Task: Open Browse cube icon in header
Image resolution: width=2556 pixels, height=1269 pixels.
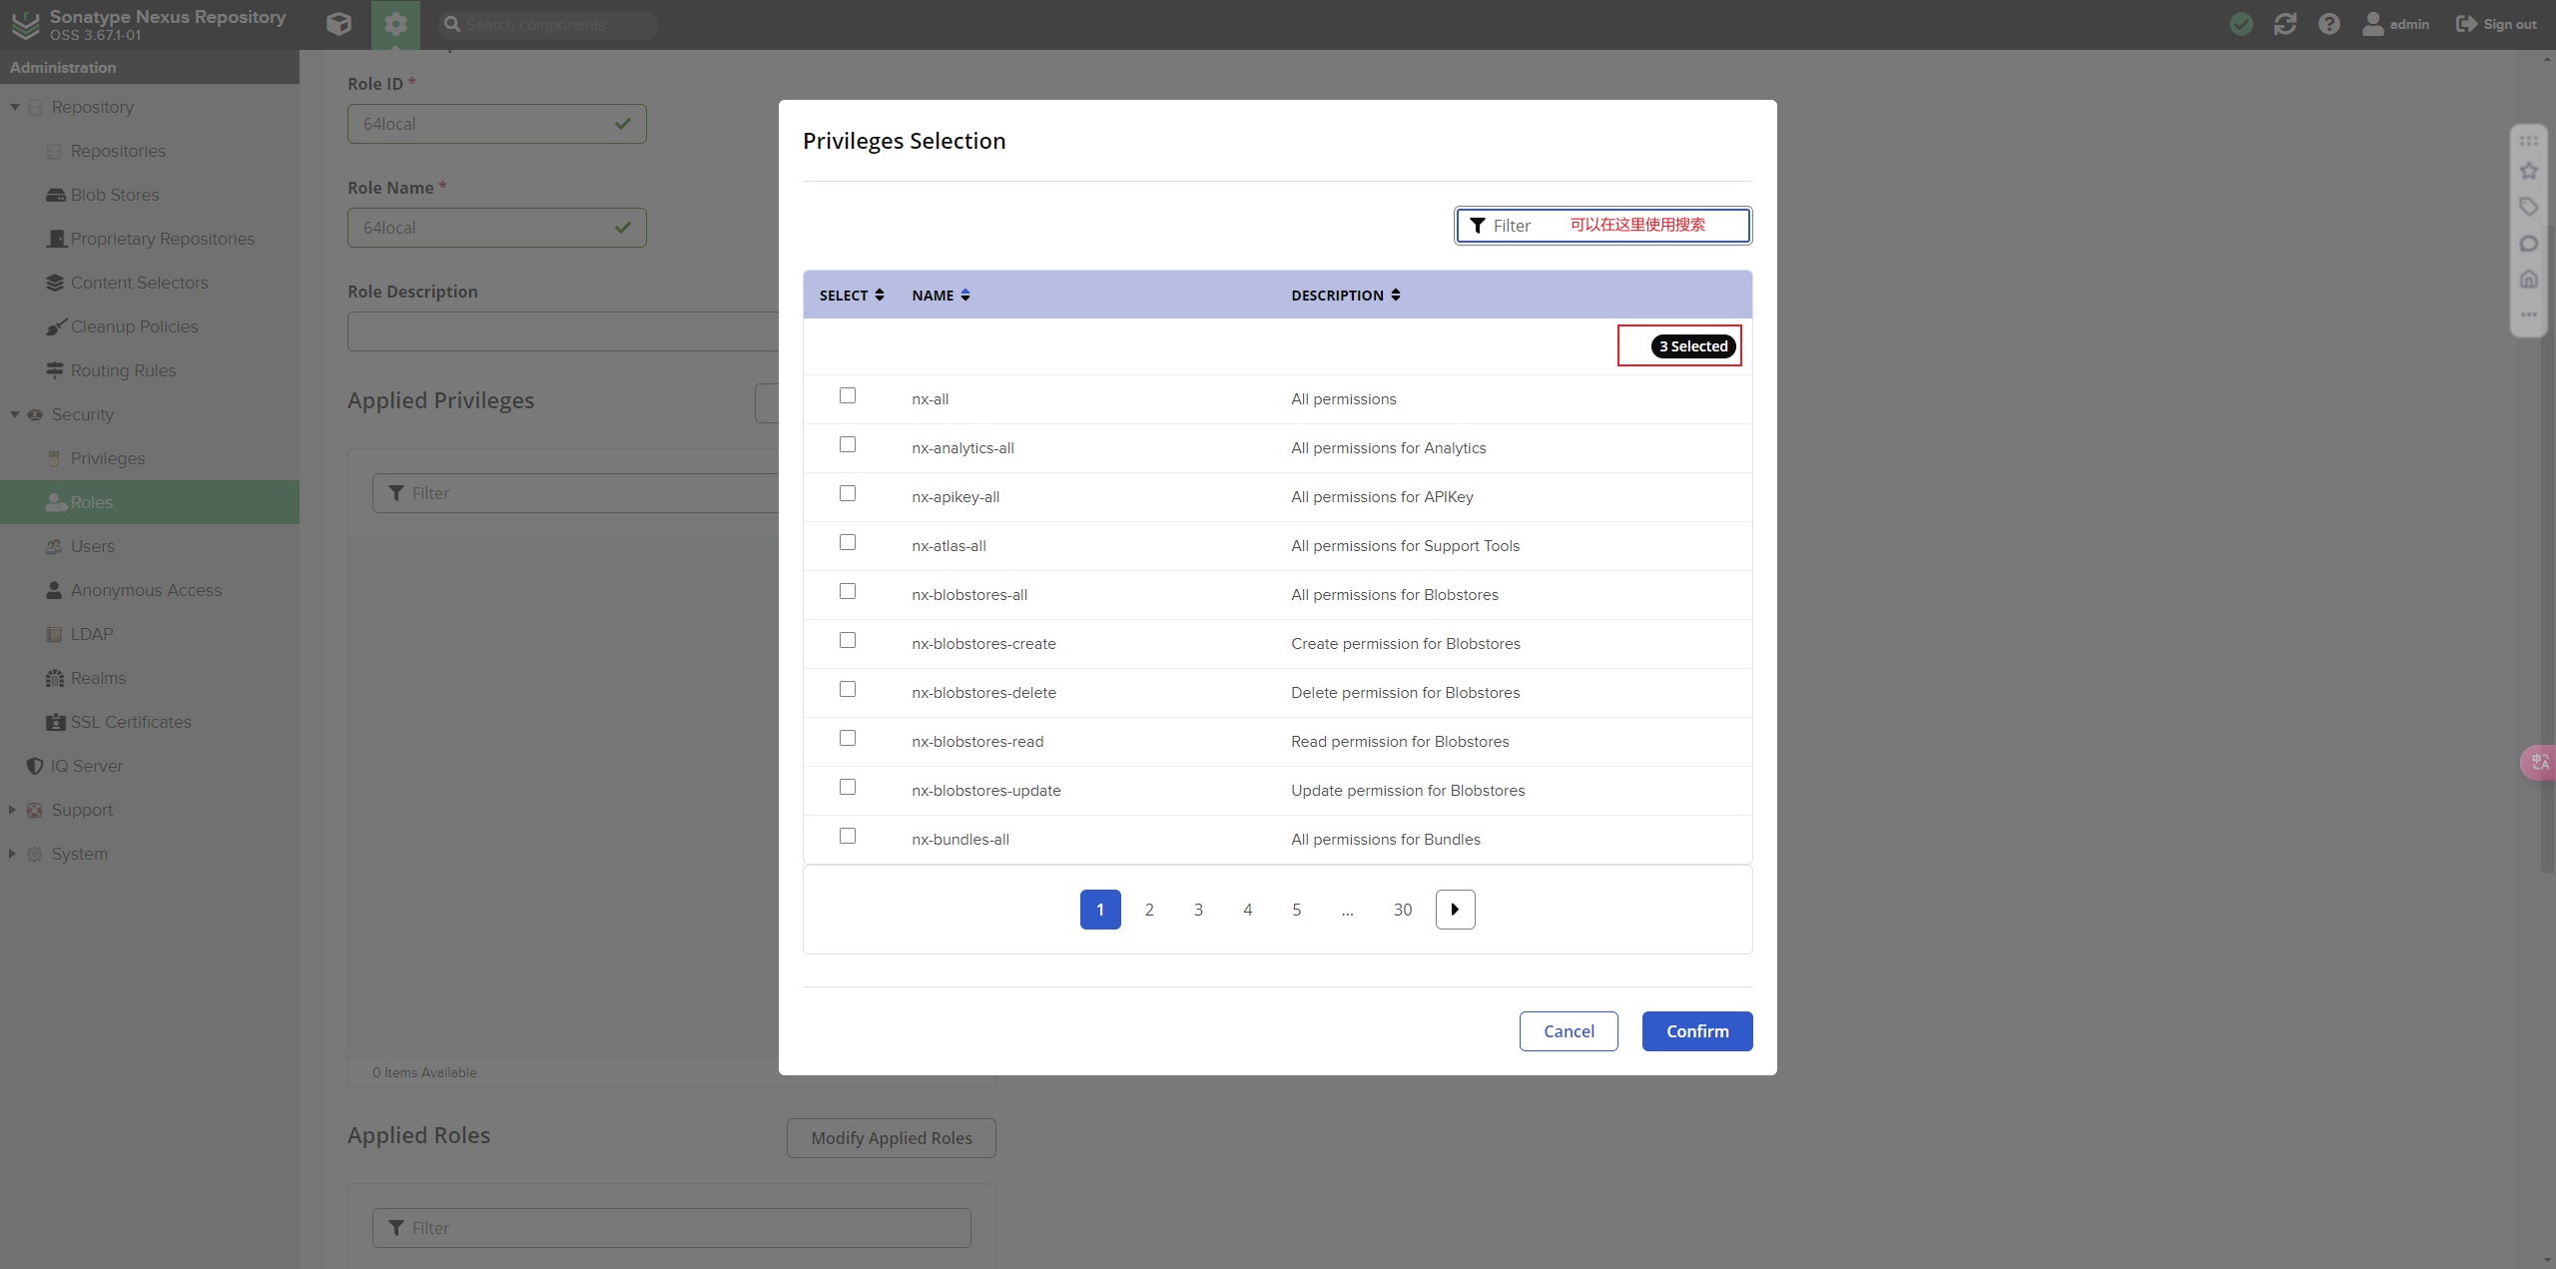Action: [338, 24]
